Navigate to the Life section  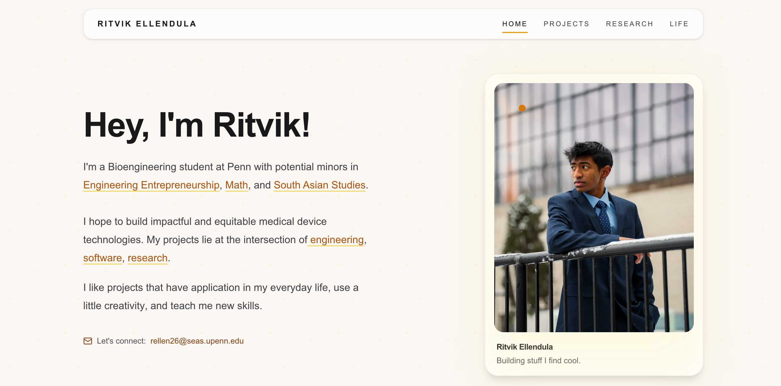point(679,24)
